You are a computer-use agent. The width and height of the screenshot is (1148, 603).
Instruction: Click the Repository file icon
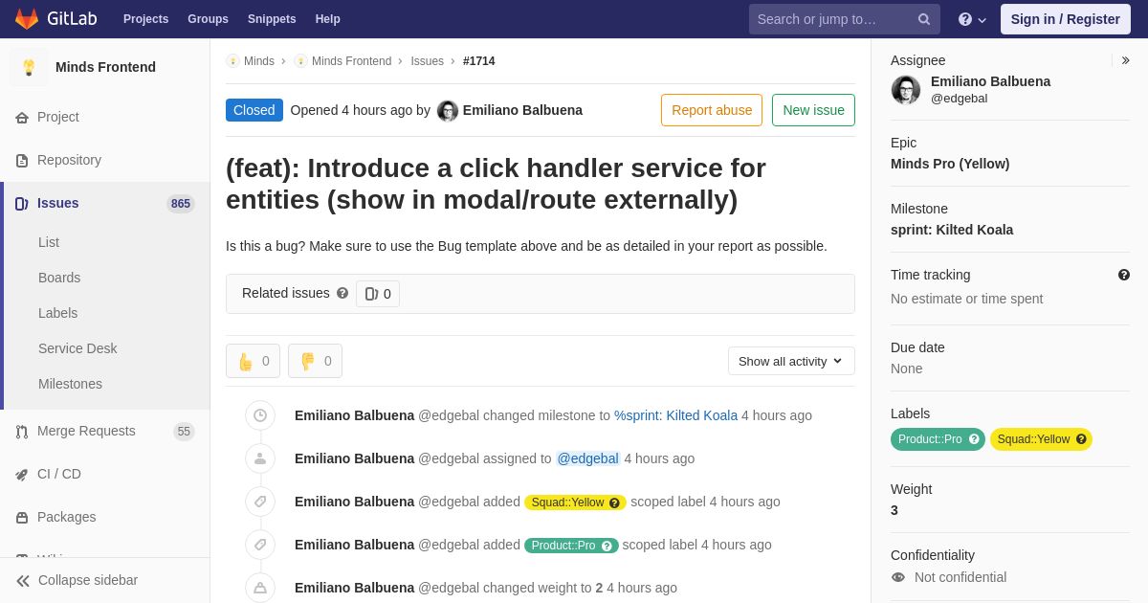pyautogui.click(x=22, y=161)
